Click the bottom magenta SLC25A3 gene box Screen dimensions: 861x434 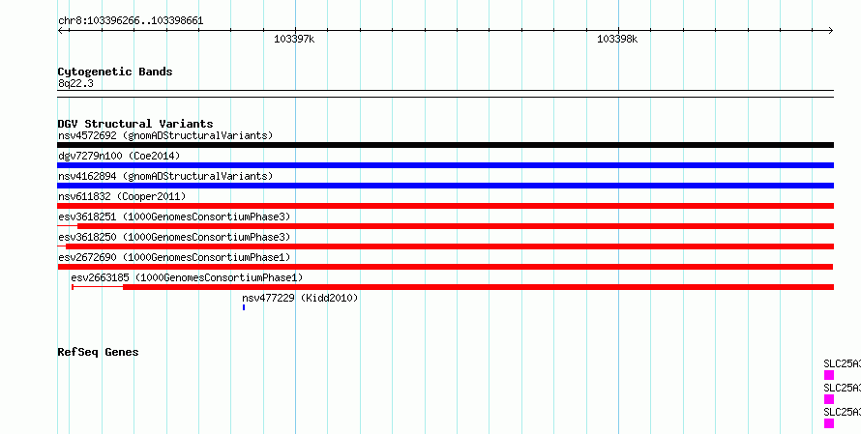(x=829, y=423)
